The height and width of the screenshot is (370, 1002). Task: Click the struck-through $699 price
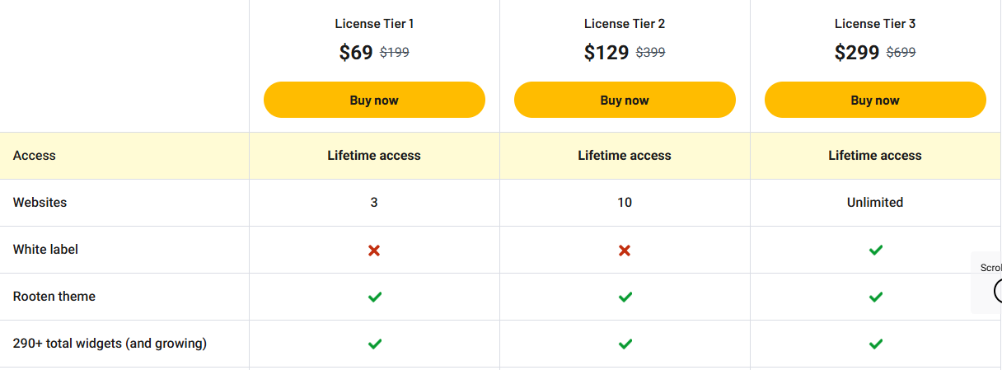coord(901,53)
